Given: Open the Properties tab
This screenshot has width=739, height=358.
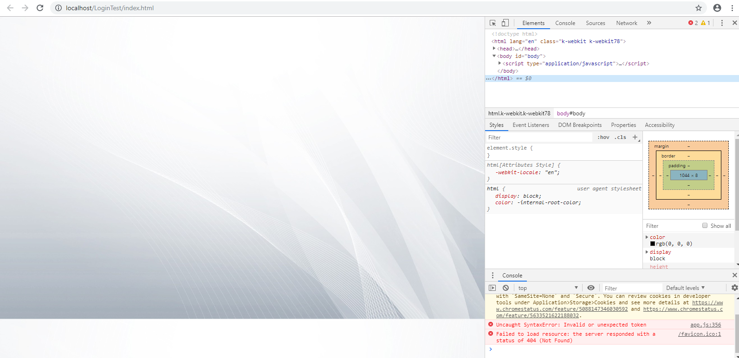Looking at the screenshot, I should click(x=623, y=125).
